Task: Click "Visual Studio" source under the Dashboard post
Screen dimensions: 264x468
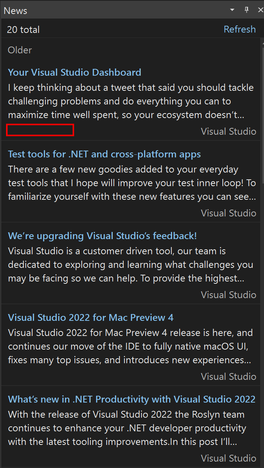Action: pos(228,131)
